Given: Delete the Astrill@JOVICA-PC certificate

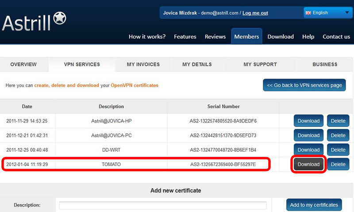Looking at the screenshot, I should click(338, 135).
